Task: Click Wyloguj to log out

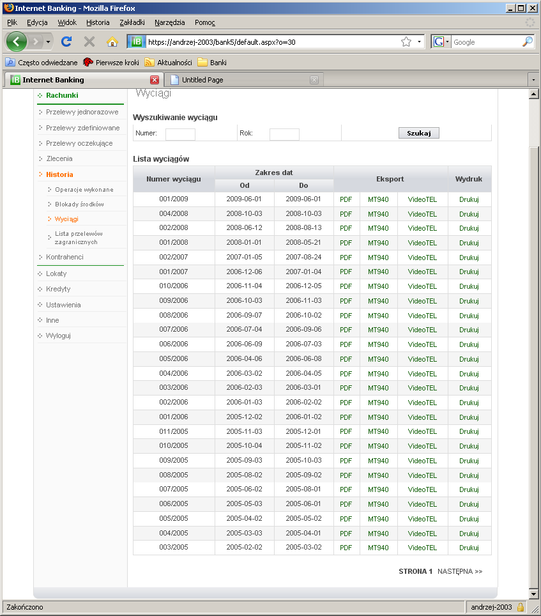Action: tap(58, 335)
